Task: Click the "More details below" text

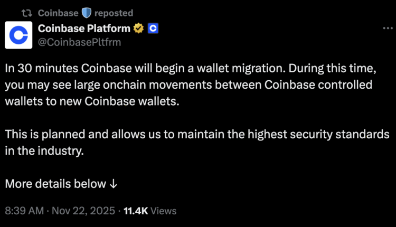Action: pyautogui.click(x=55, y=184)
